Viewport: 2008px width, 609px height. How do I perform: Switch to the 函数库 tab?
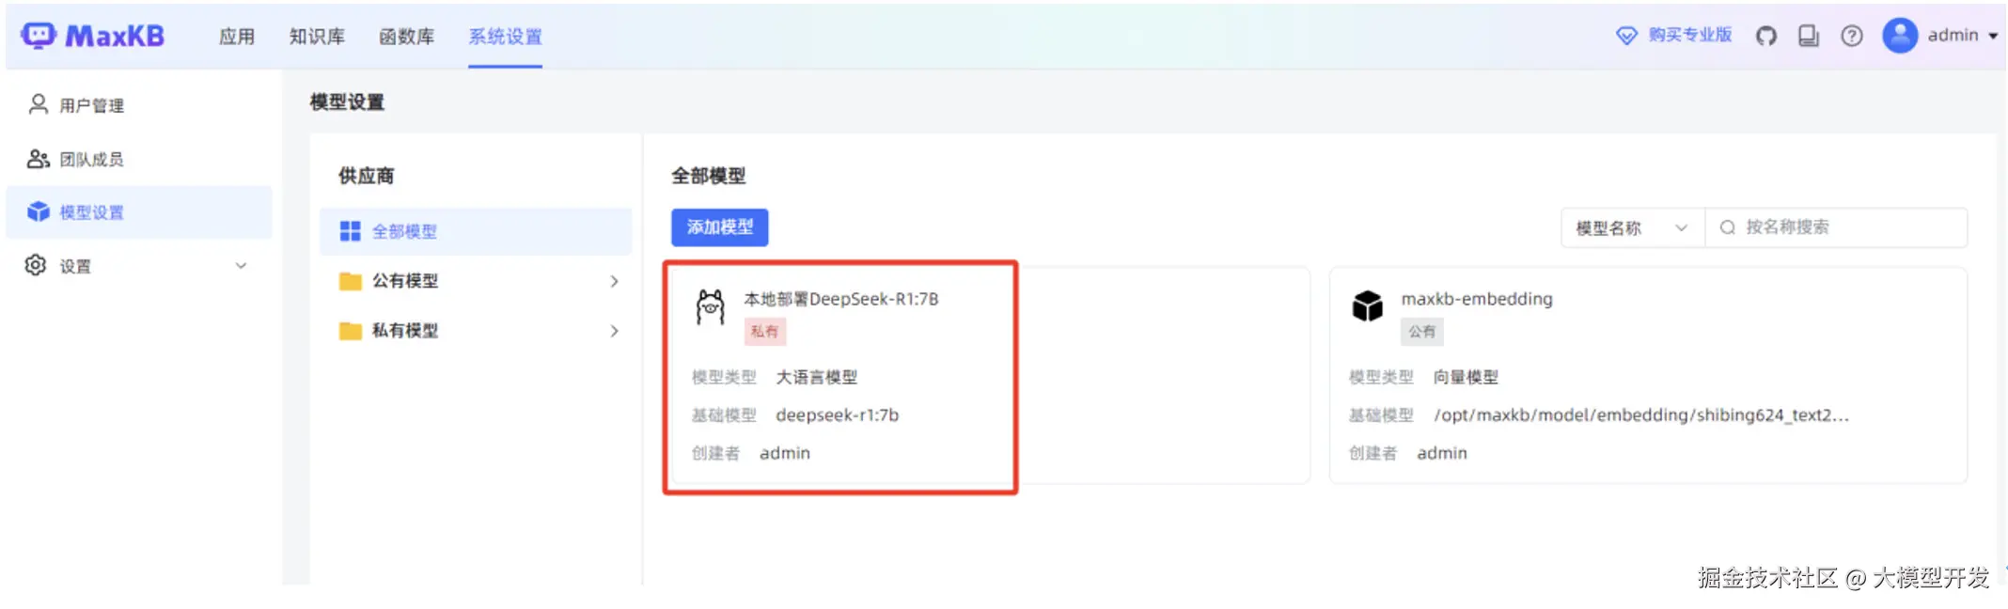(406, 37)
